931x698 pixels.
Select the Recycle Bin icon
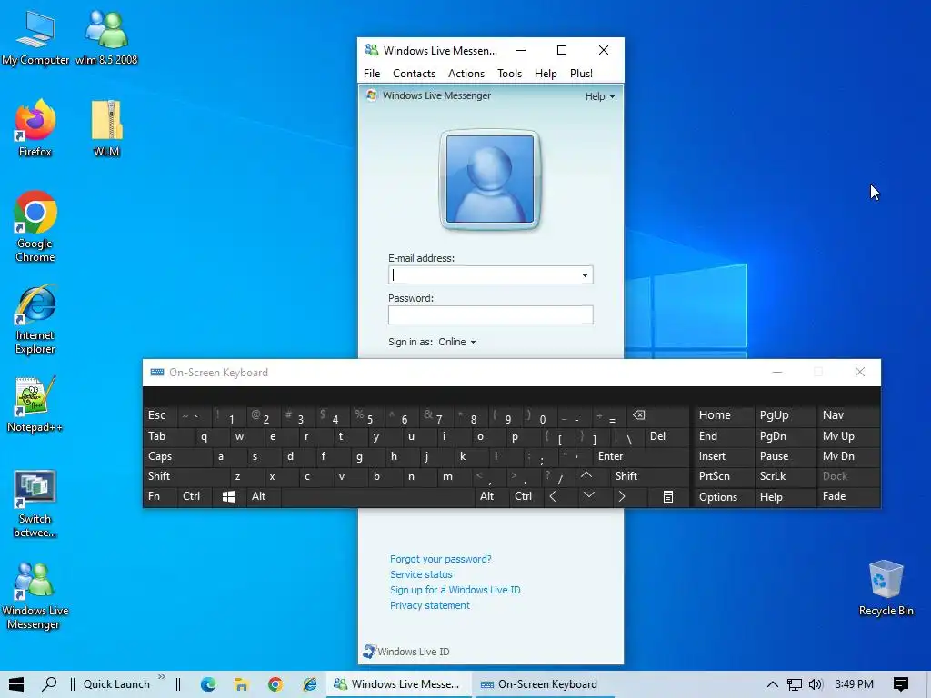[x=886, y=588]
